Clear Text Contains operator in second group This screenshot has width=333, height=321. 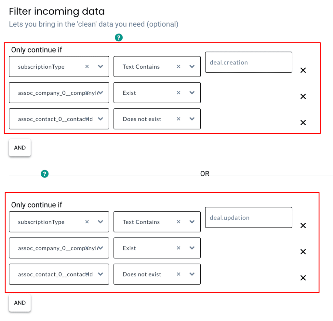[x=179, y=222]
